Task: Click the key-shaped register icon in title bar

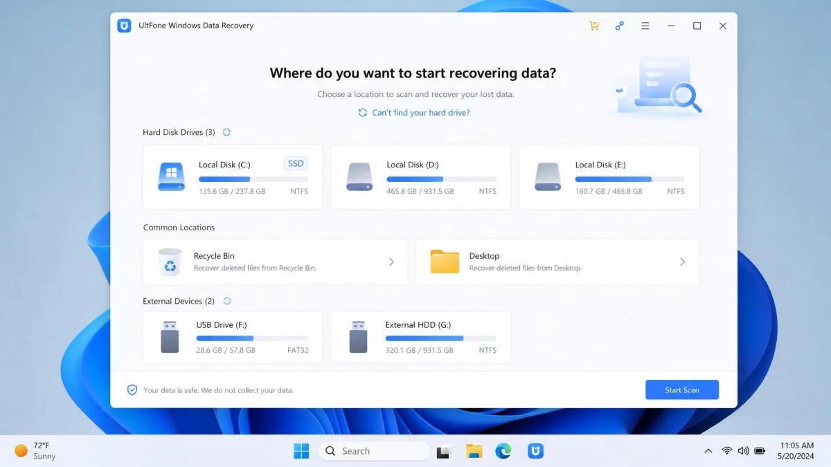Action: [620, 26]
